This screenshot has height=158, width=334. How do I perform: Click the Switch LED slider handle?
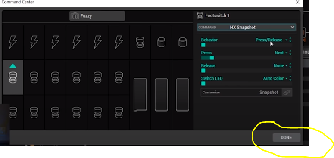pyautogui.click(x=203, y=84)
